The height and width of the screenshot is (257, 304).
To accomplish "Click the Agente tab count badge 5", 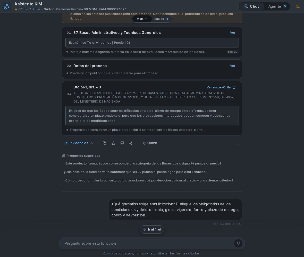I will point(285,6).
